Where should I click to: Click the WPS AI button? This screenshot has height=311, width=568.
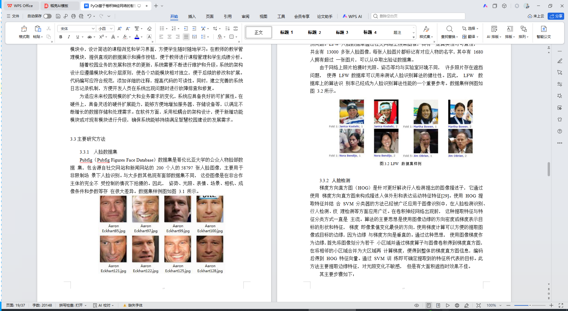352,16
